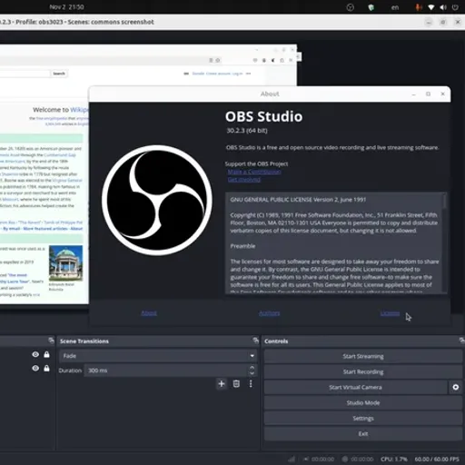This screenshot has width=465, height=465.
Task: Click the license text scrollbar
Action: coord(444,202)
